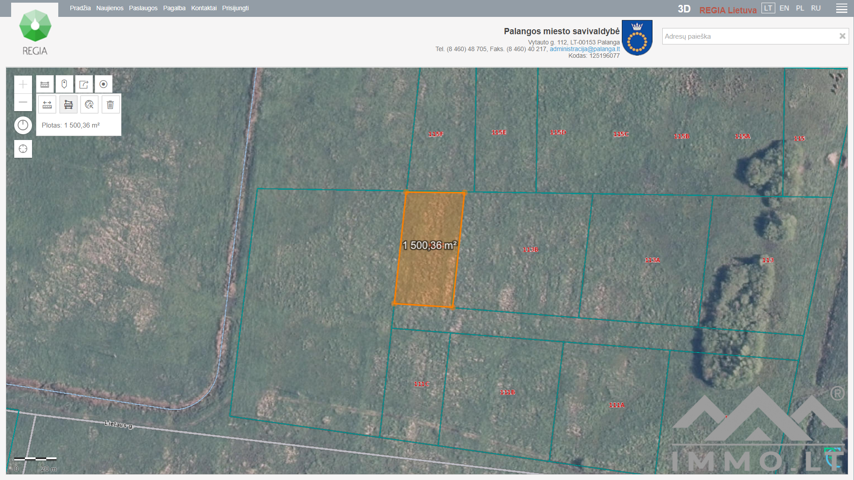Image resolution: width=854 pixels, height=480 pixels.
Task: Select the distance measuring tool
Action: (47, 104)
